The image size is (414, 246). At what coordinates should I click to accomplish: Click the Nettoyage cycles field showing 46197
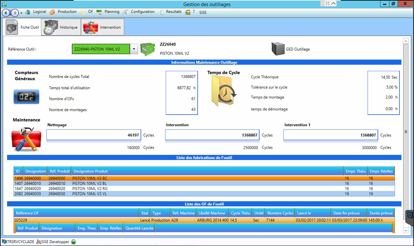tap(94, 135)
